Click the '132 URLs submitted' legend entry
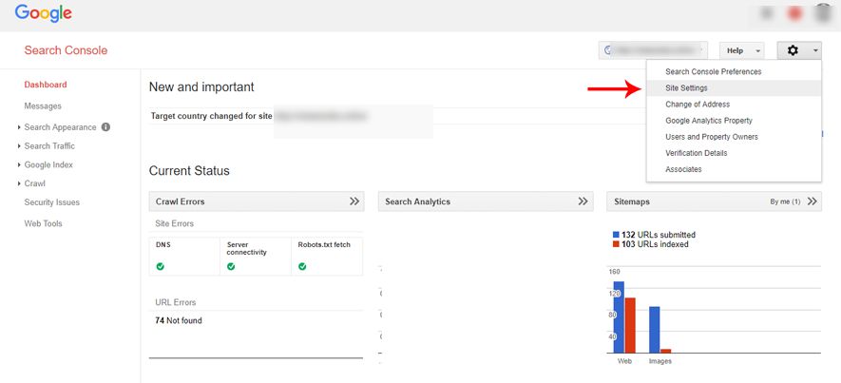 654,235
